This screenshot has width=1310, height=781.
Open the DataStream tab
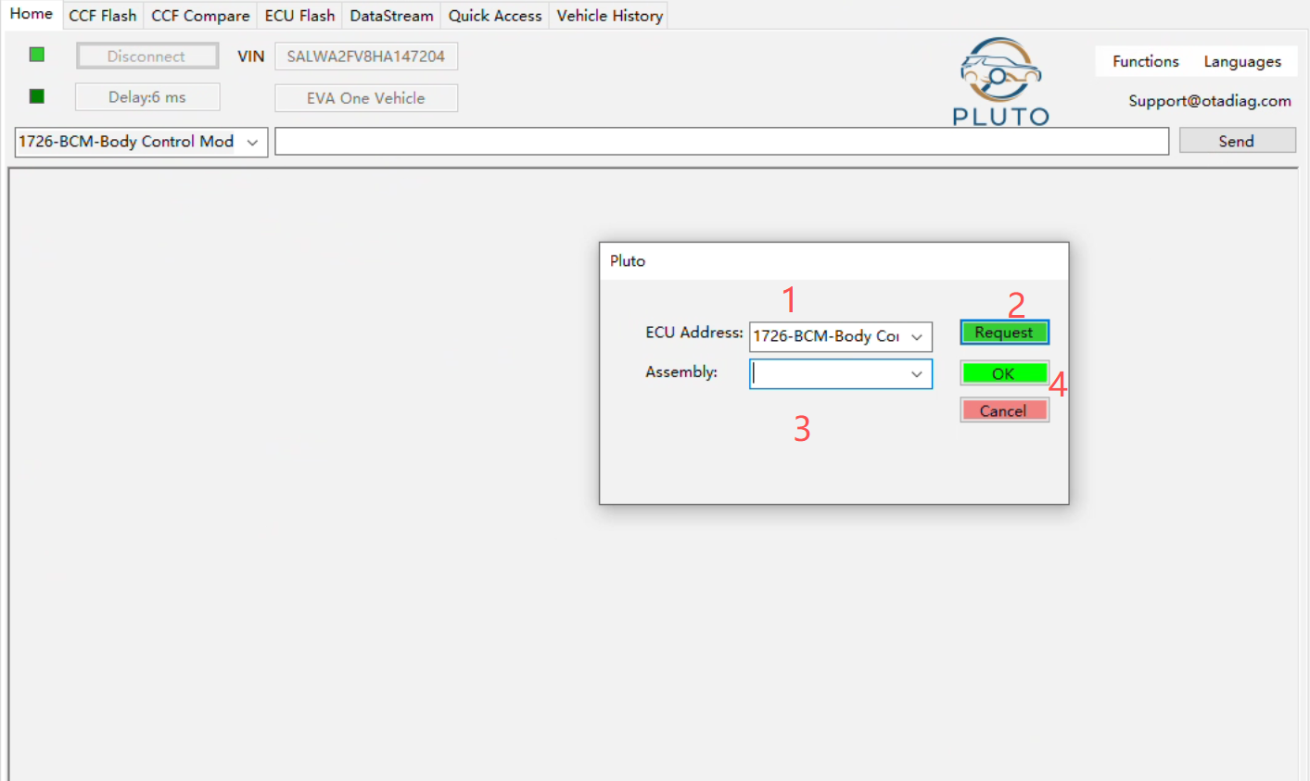point(391,16)
